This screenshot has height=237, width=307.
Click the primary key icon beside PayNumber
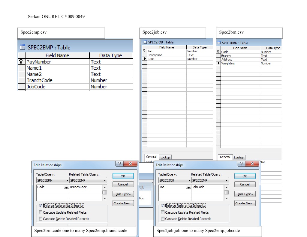(21, 62)
